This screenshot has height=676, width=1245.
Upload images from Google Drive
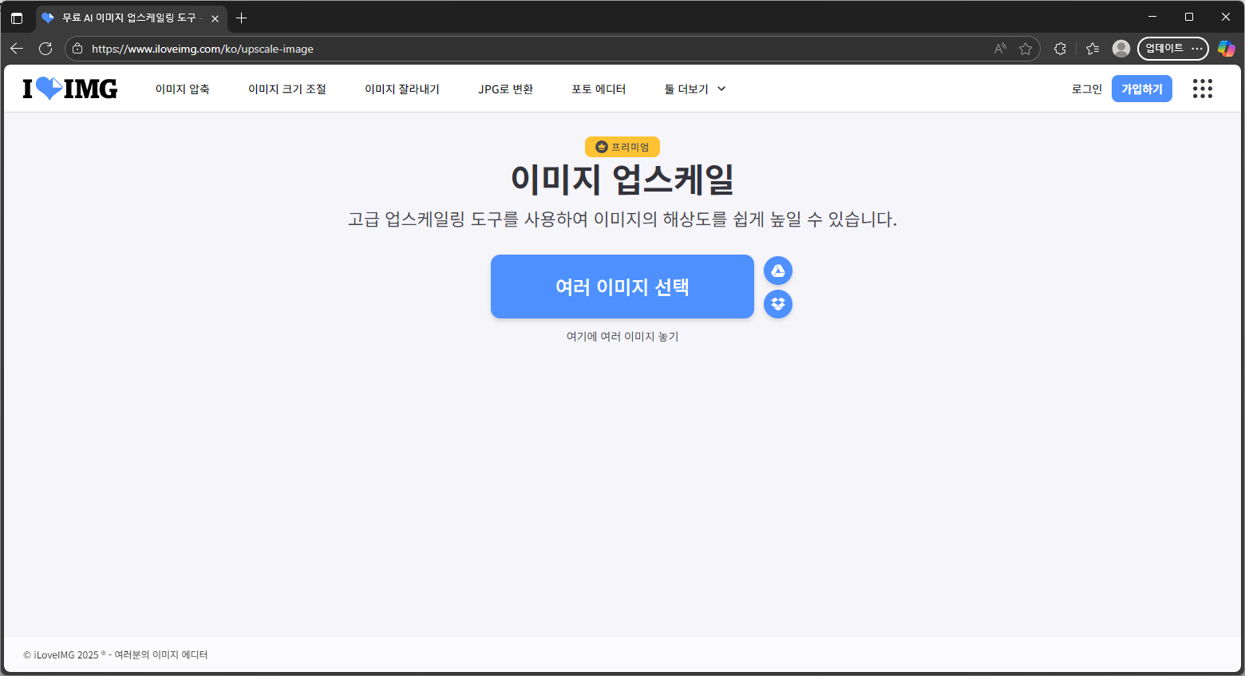pos(777,271)
